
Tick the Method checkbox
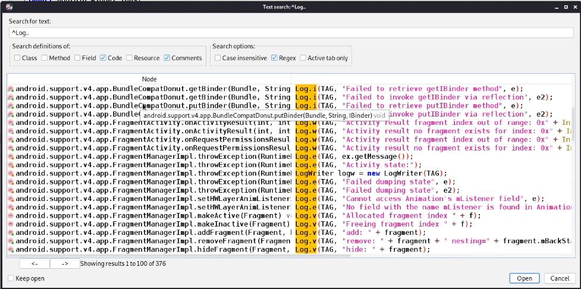click(44, 58)
